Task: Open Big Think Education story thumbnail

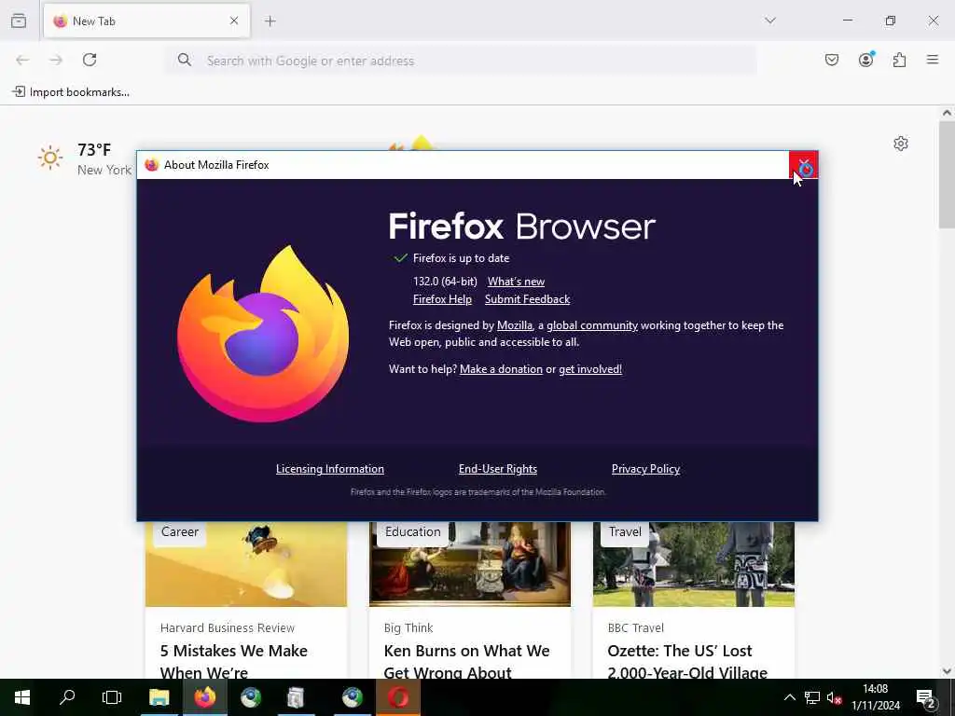Action: 470,564
